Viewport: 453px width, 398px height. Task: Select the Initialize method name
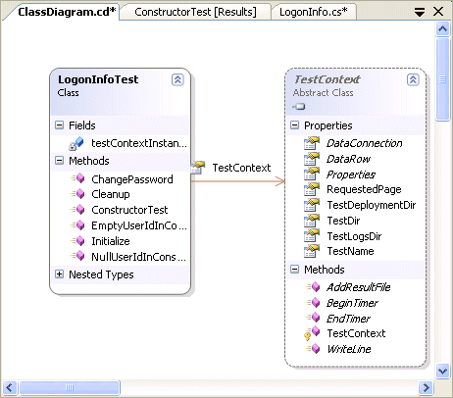tap(111, 241)
